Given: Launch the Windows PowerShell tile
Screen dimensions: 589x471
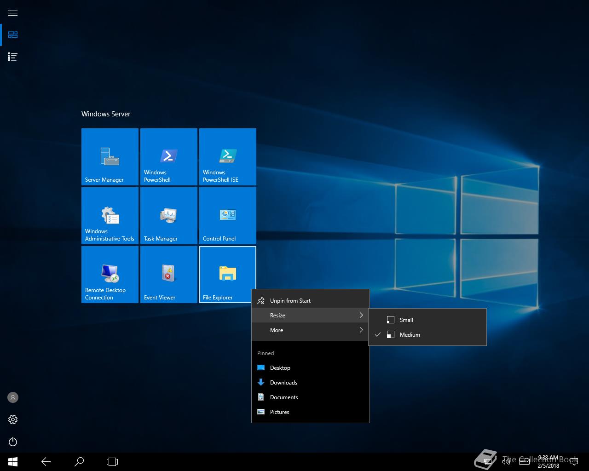Looking at the screenshot, I should click(169, 157).
